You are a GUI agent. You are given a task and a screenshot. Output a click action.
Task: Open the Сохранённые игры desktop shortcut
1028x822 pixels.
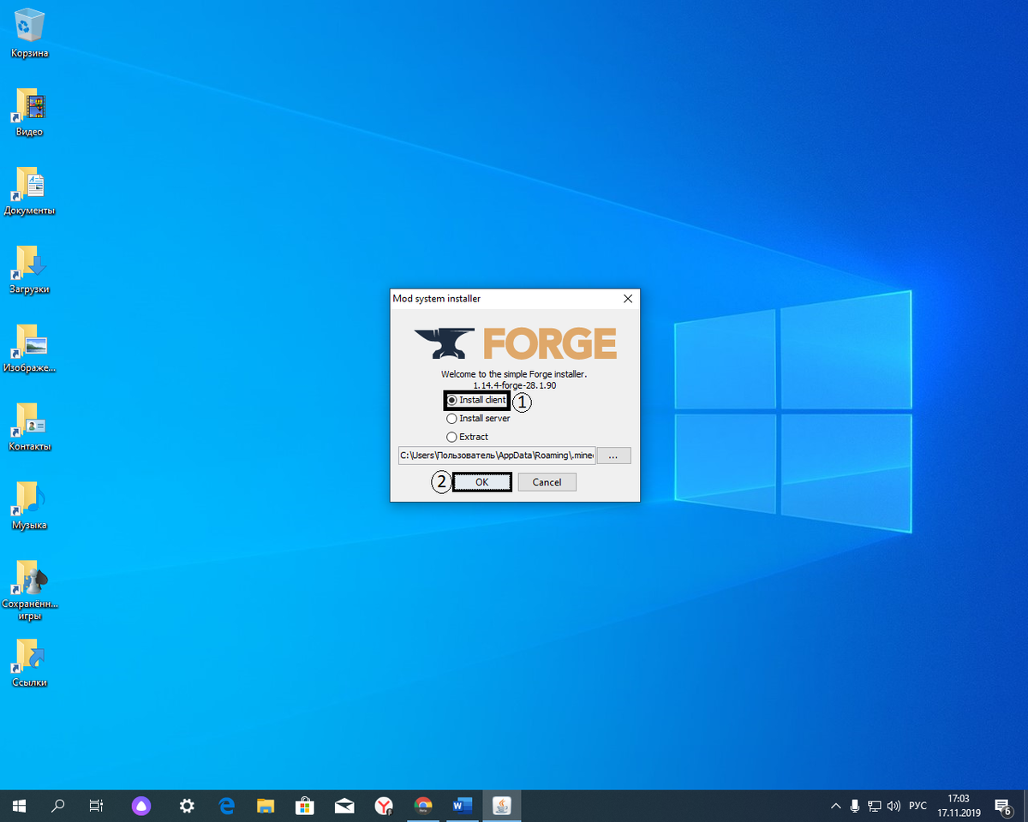29,589
